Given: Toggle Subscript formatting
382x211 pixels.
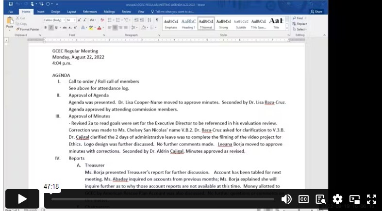Looking at the screenshot, I should pyautogui.click(x=70, y=28).
